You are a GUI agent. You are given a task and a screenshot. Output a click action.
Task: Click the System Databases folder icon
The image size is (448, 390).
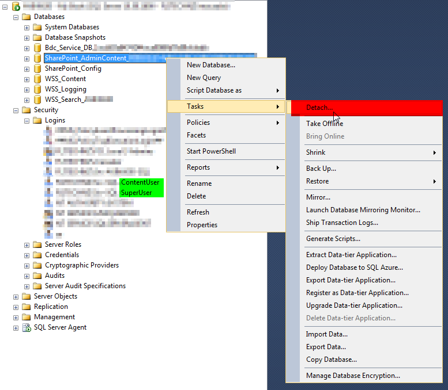coord(37,27)
